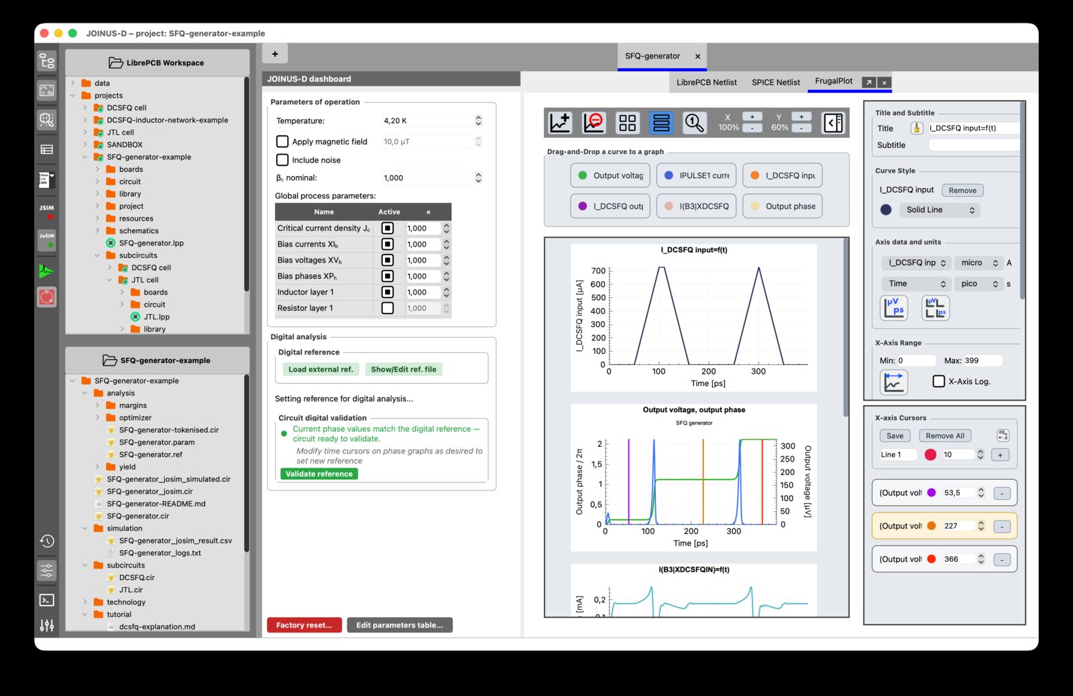The width and height of the screenshot is (1073, 696).
Task: Click the Validate reference button
Action: 319,474
